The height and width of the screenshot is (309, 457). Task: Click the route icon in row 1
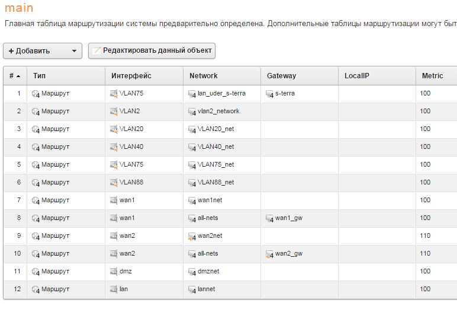36,94
